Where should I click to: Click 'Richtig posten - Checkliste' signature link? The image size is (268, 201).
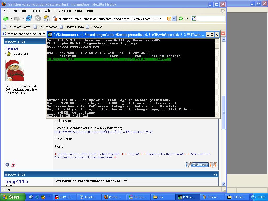click(x=77, y=154)
